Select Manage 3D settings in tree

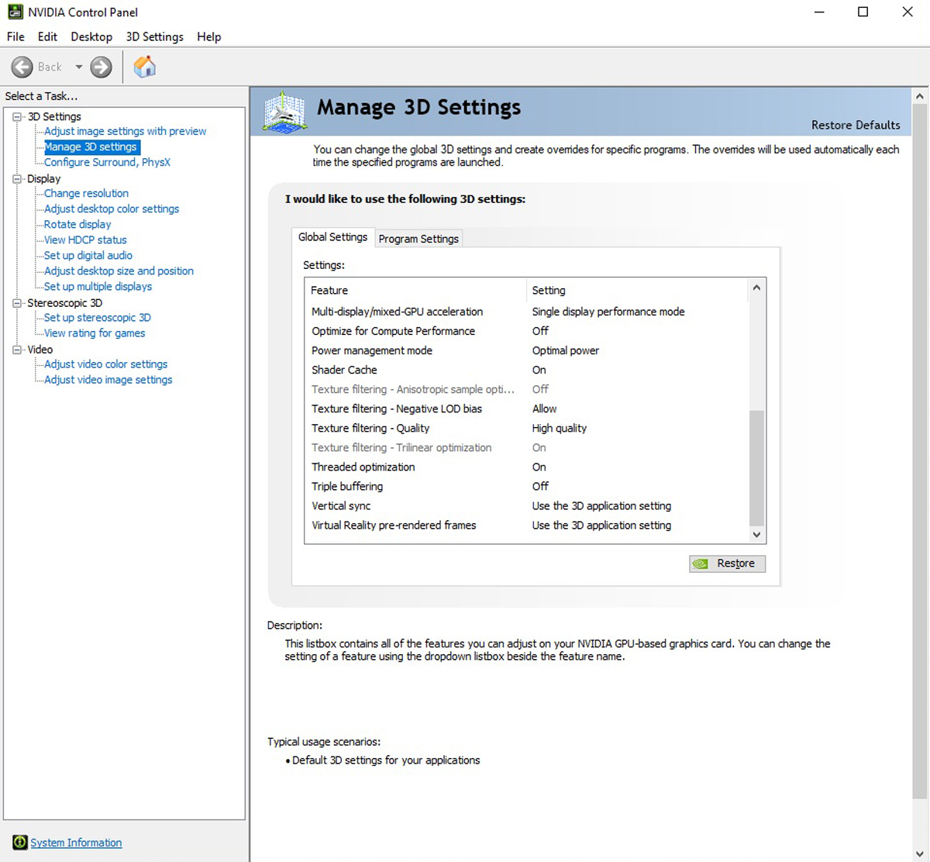pyautogui.click(x=91, y=147)
